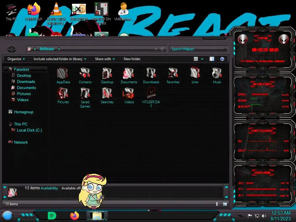Select FURRY FUX Firefox desktop shortcut
This screenshot has height=222, width=296.
point(34,12)
